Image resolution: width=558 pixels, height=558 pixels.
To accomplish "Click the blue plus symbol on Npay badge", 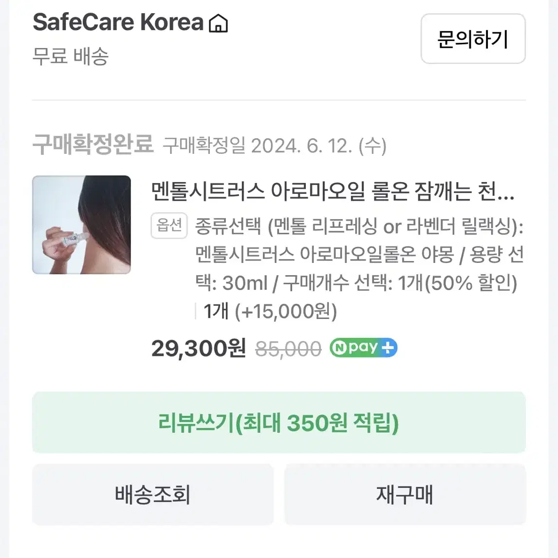I will coord(387,348).
